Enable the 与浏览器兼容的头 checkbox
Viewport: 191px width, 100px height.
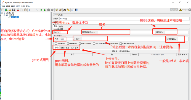[121, 44]
